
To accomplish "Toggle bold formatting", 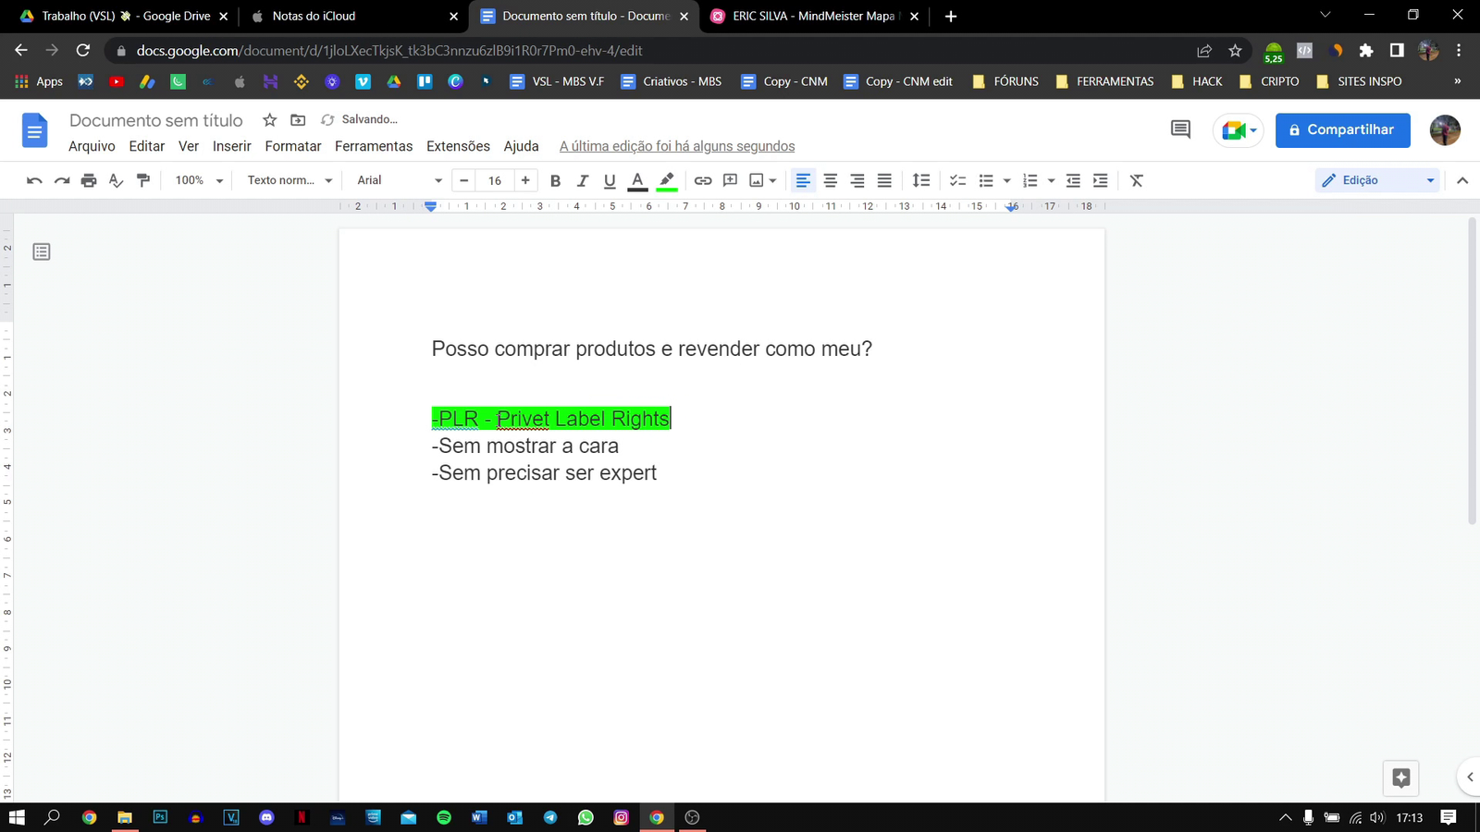I will [x=555, y=180].
